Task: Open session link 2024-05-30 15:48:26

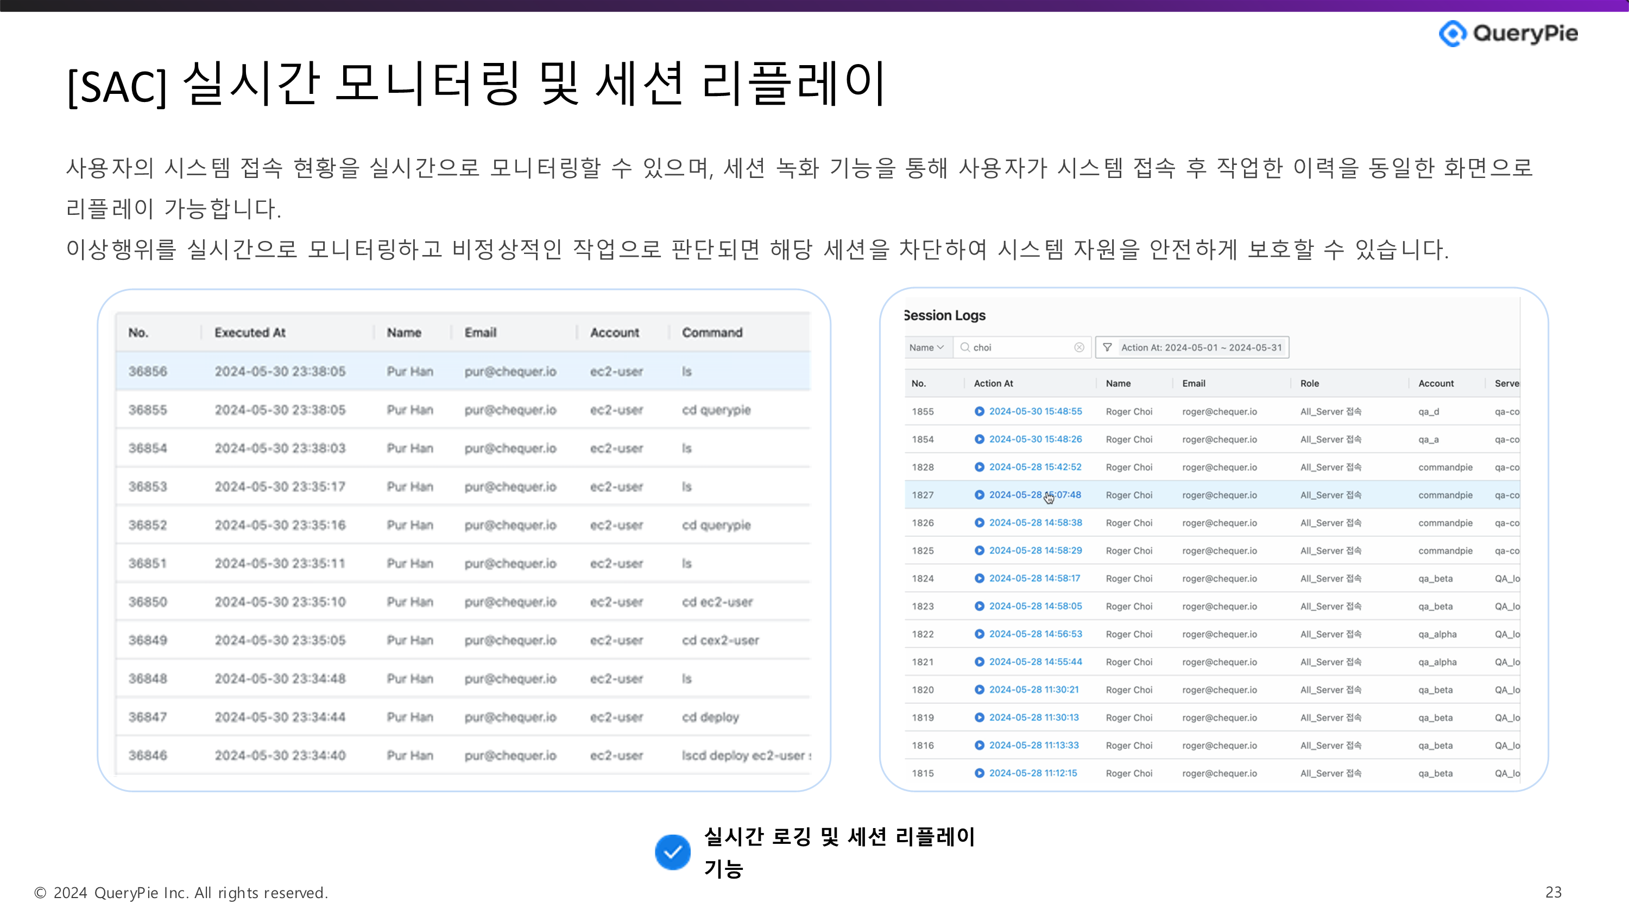Action: point(1035,440)
